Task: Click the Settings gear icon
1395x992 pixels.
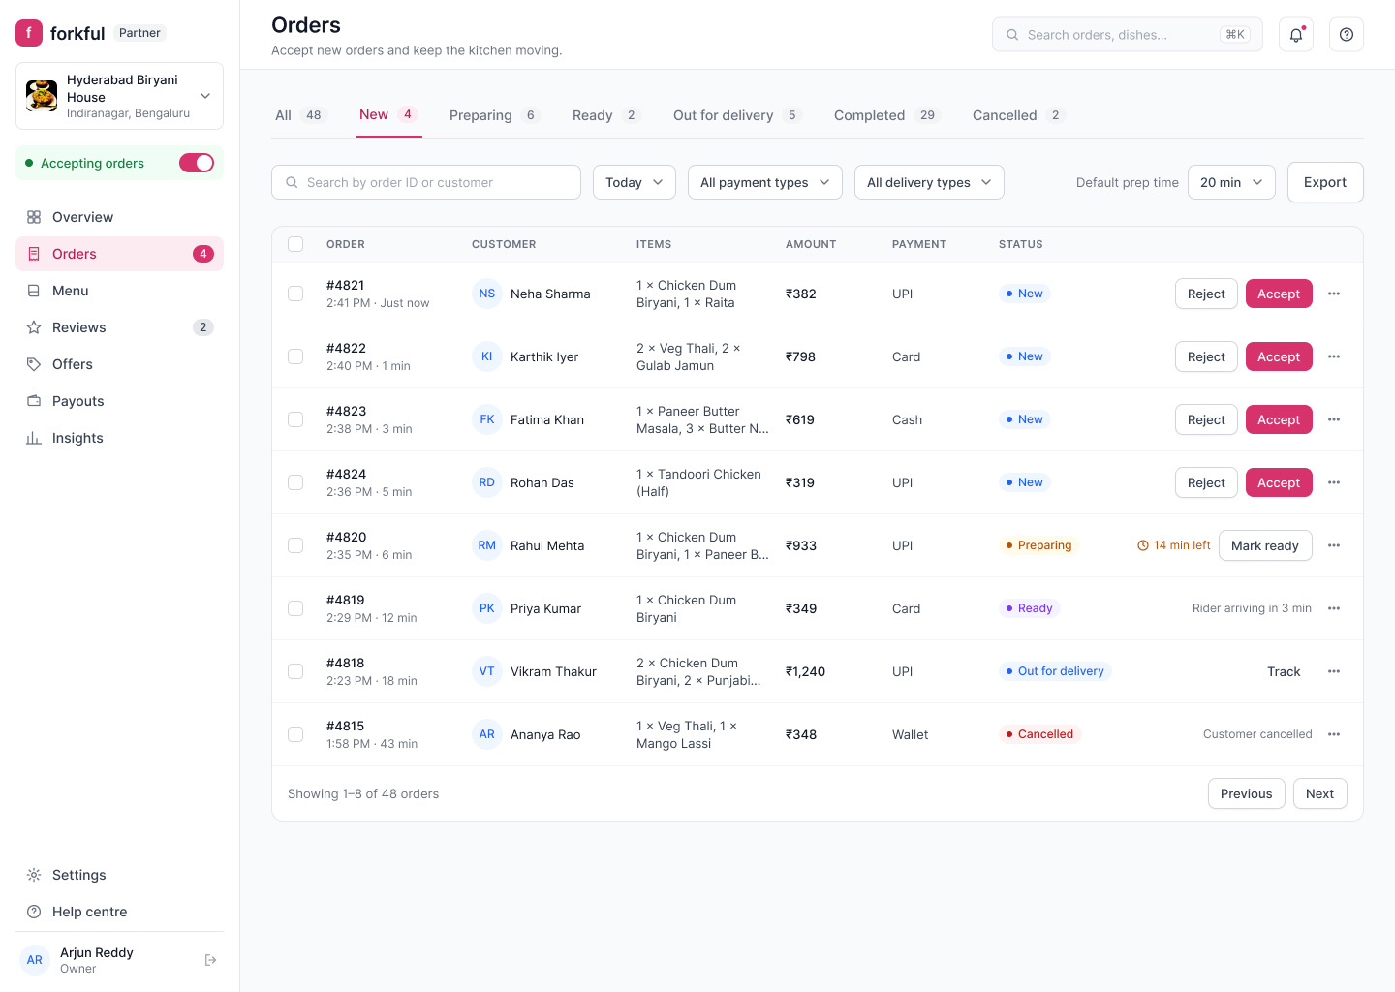Action: point(34,875)
